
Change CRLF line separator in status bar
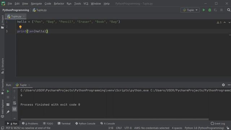click(119, 128)
